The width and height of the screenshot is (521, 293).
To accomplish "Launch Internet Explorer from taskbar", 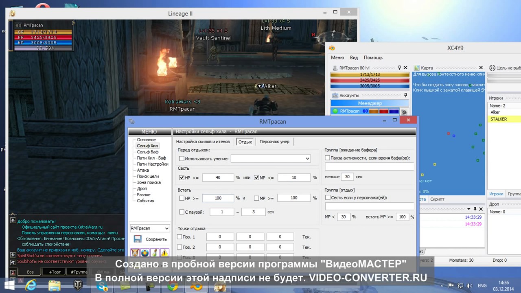I will pyautogui.click(x=31, y=286).
